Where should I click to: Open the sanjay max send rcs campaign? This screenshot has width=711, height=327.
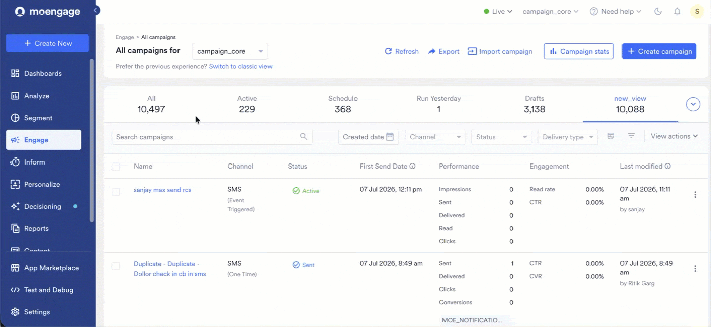(x=162, y=190)
